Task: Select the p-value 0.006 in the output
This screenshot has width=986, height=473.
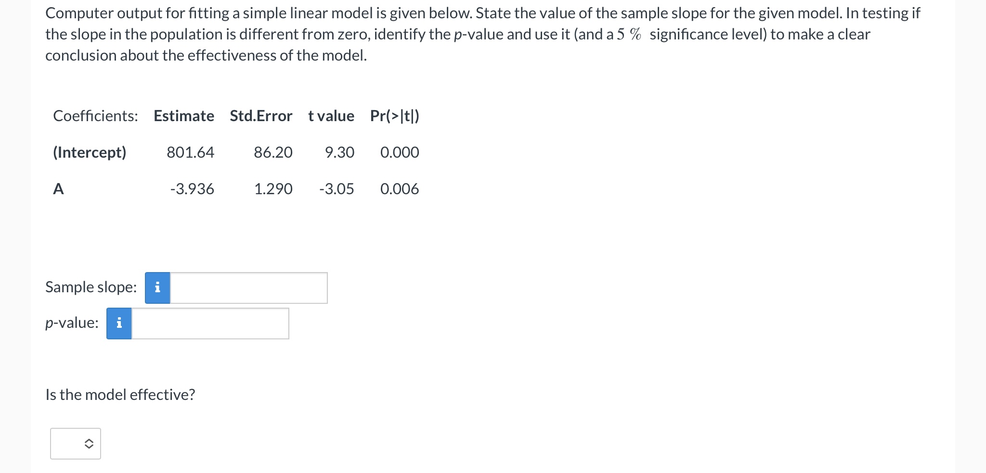Action: [399, 189]
